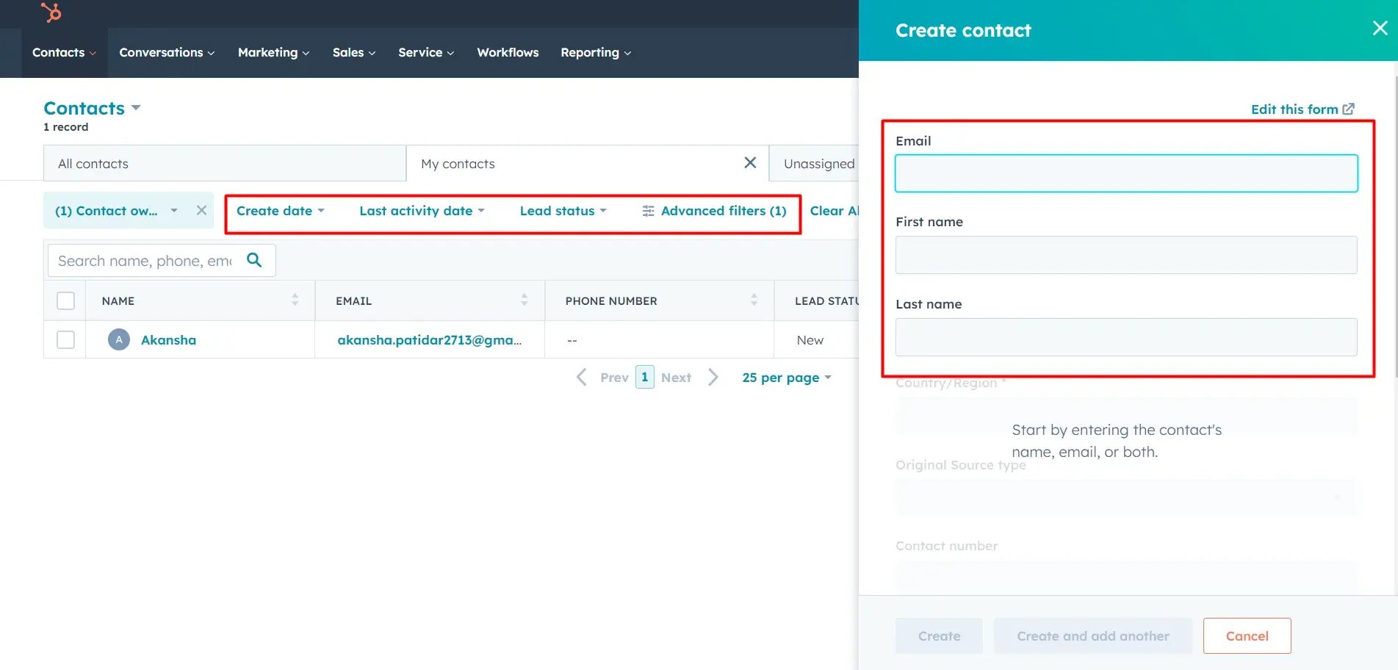Check the checkbox on Akansha's row
The image size is (1398, 670).
[x=65, y=339]
